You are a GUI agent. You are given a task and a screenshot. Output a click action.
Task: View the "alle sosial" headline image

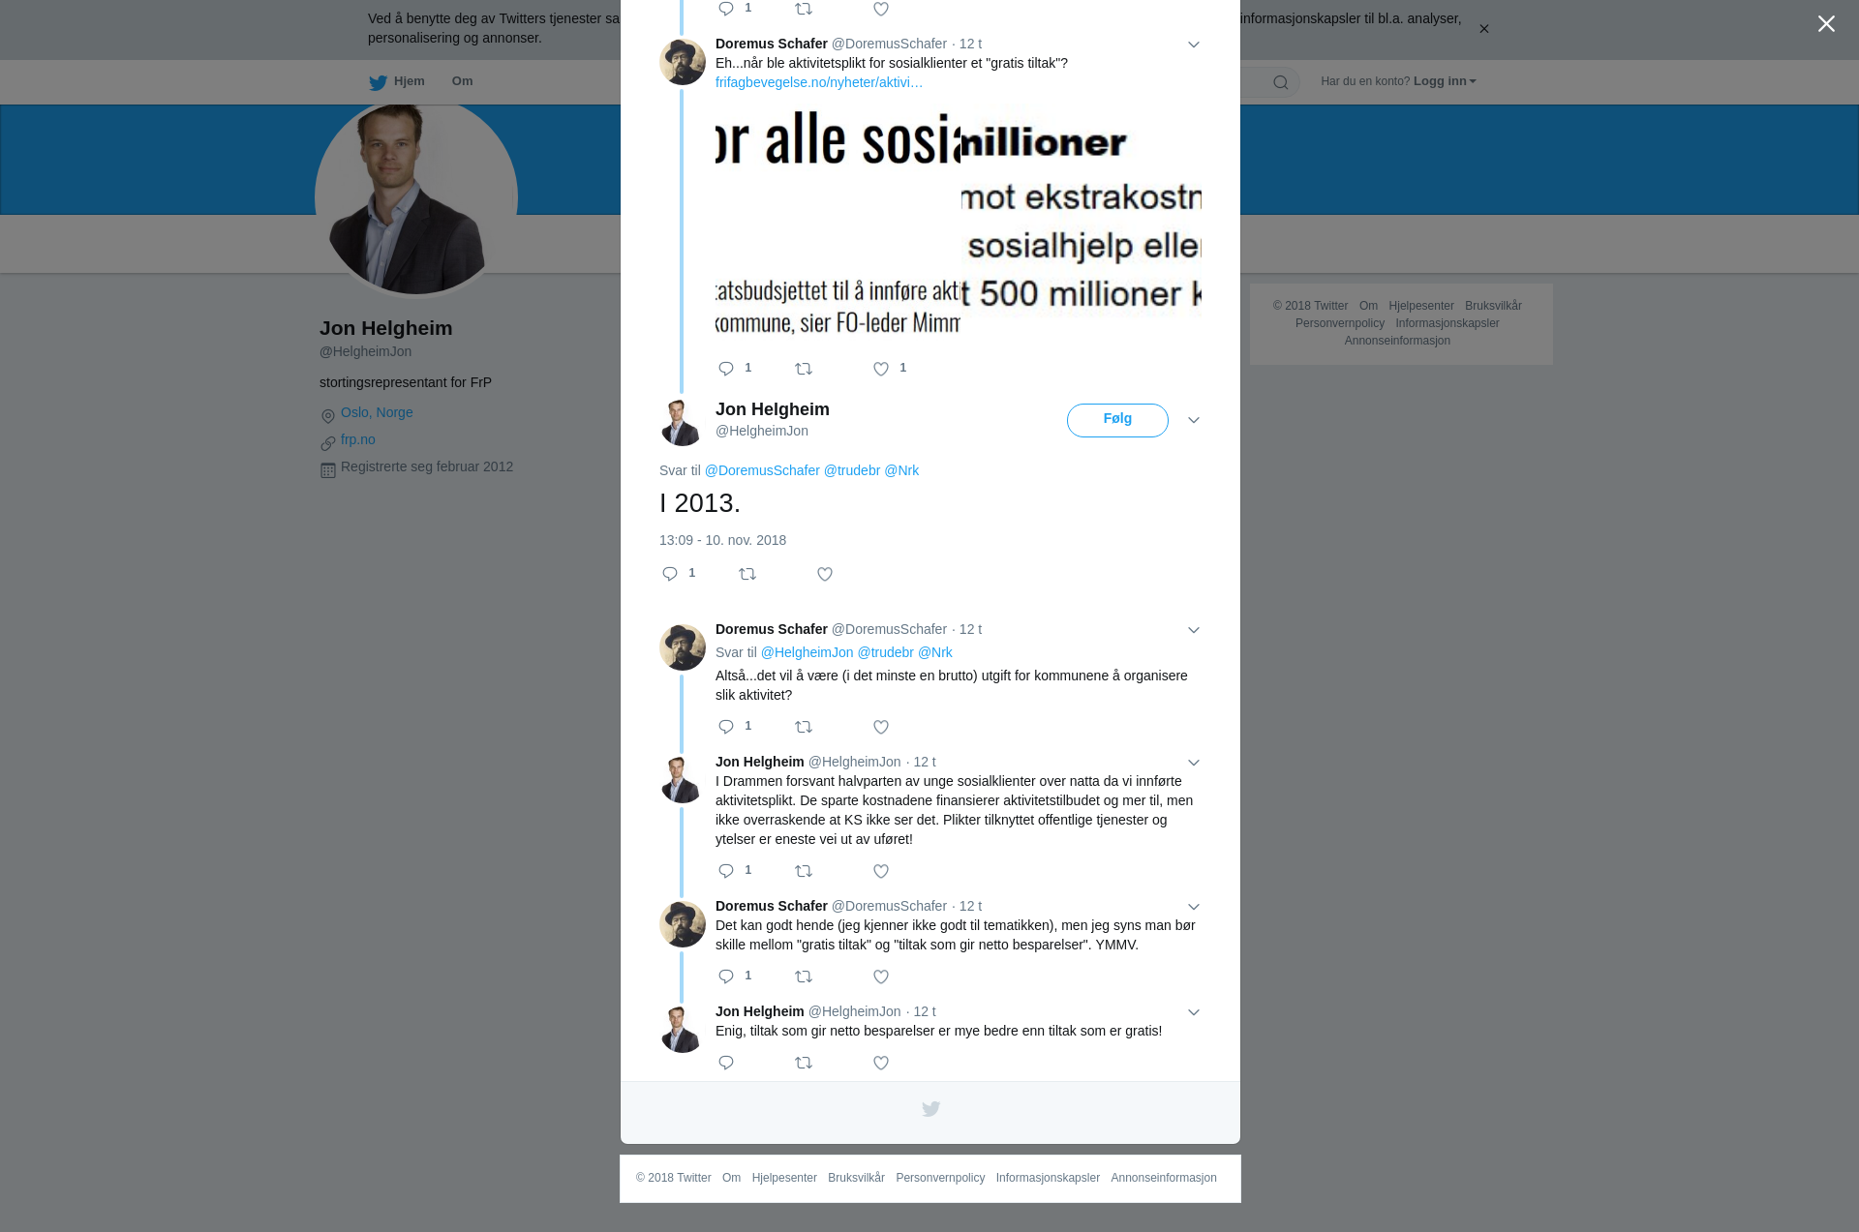pyautogui.click(x=838, y=221)
